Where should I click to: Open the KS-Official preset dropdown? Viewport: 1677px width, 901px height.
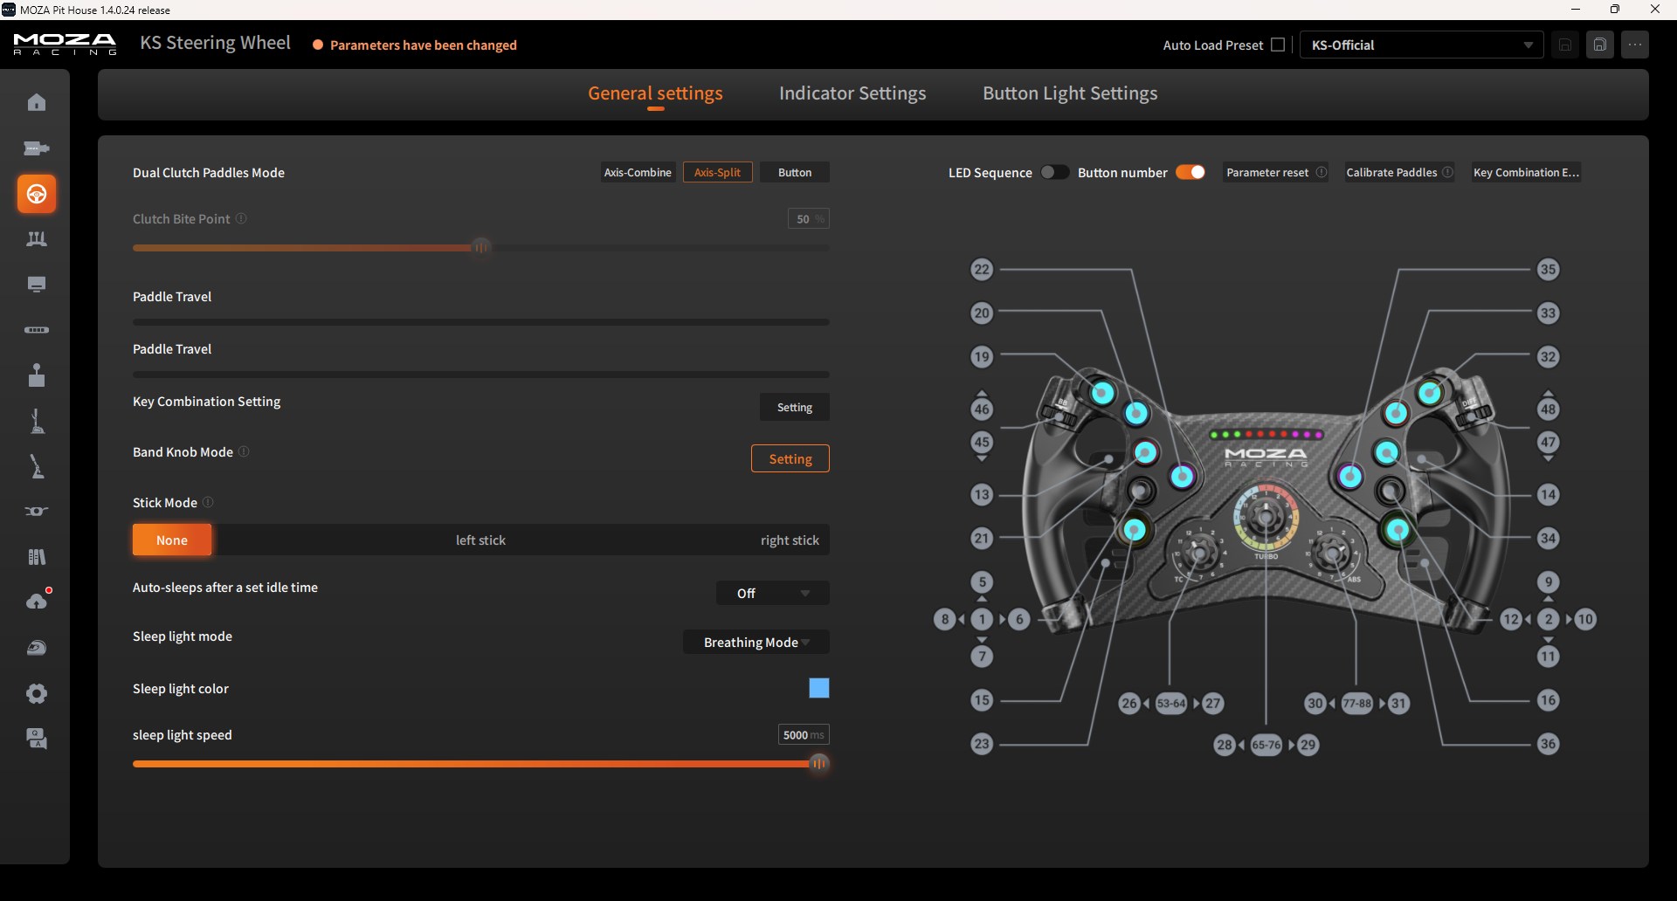tap(1421, 45)
